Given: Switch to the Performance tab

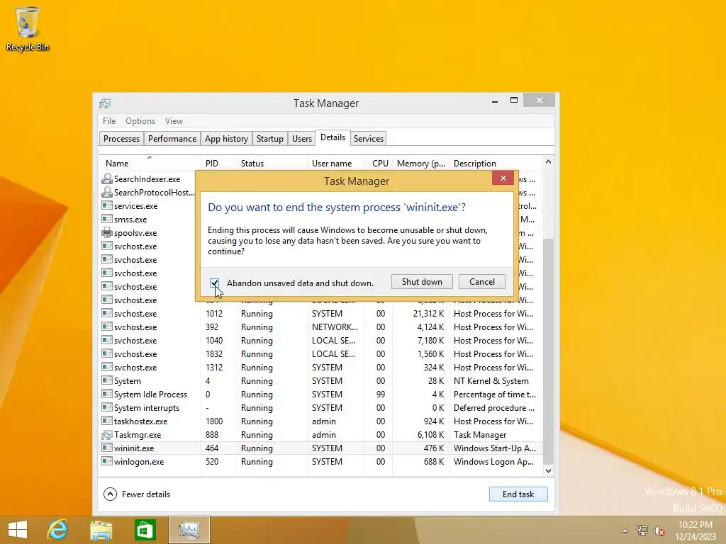Looking at the screenshot, I should (x=172, y=138).
